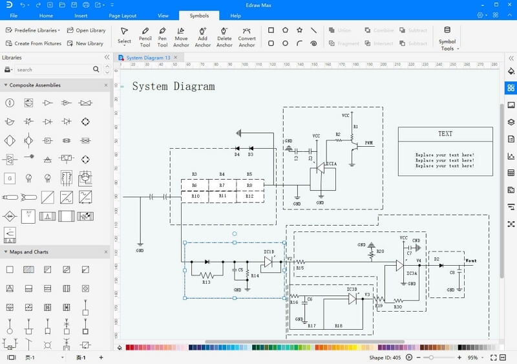Click the G generator symbol in library
Image resolution: width=517 pixels, height=364 pixels.
(x=10, y=178)
